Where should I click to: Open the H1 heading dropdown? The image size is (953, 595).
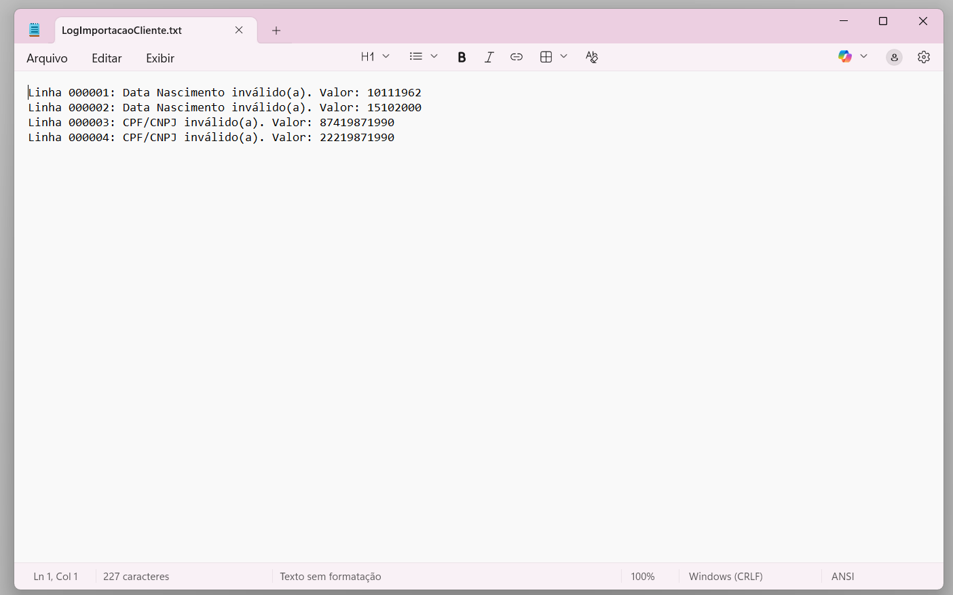click(375, 57)
